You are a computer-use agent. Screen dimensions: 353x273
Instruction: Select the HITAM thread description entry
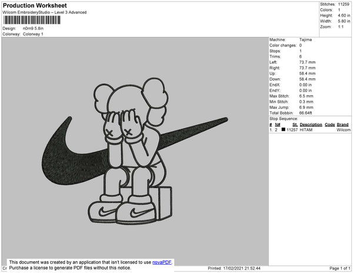[x=306, y=130]
